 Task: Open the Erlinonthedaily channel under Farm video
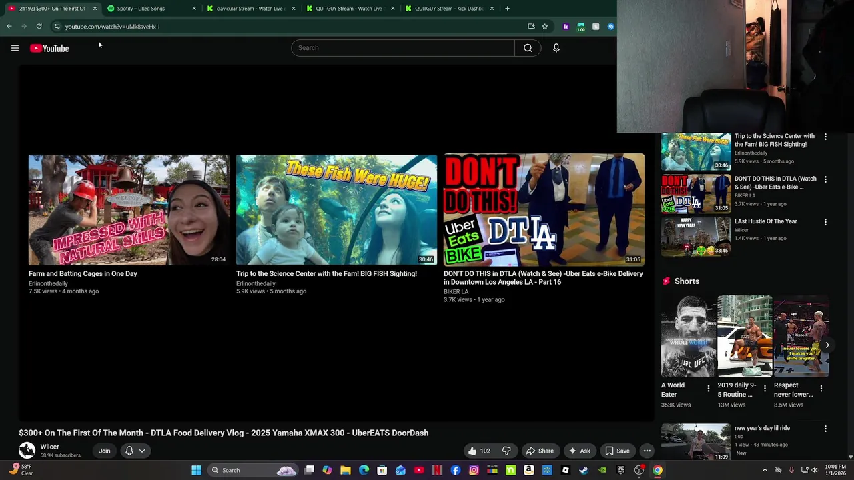[x=48, y=283]
